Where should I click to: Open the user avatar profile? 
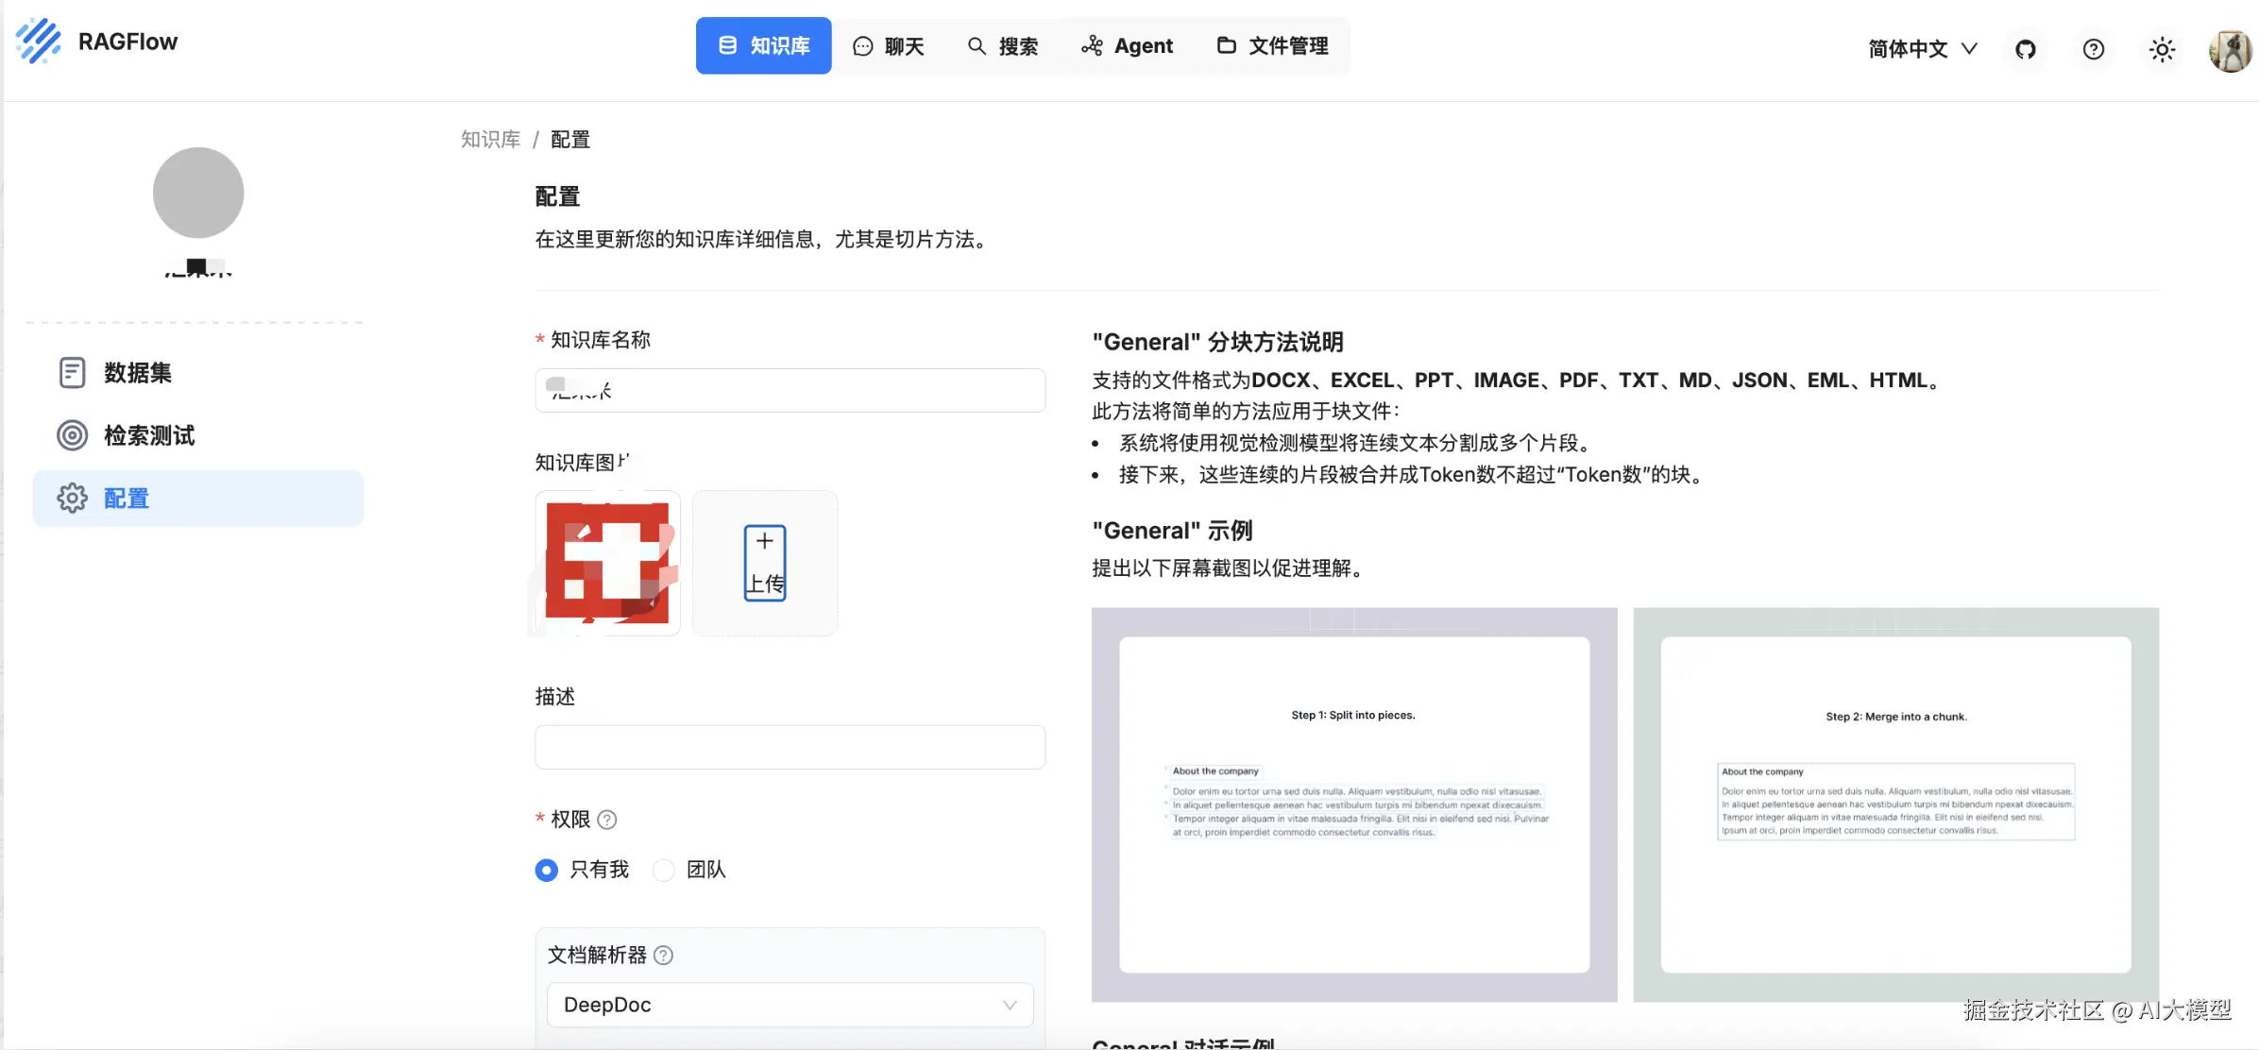(x=2230, y=50)
